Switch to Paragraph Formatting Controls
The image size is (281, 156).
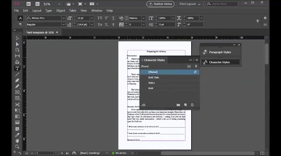click(x=20, y=24)
